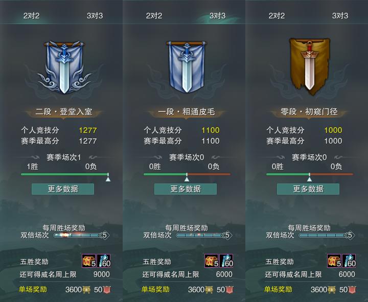
Task: Select the 2对2 tab in middle panel
Action: click(154, 16)
